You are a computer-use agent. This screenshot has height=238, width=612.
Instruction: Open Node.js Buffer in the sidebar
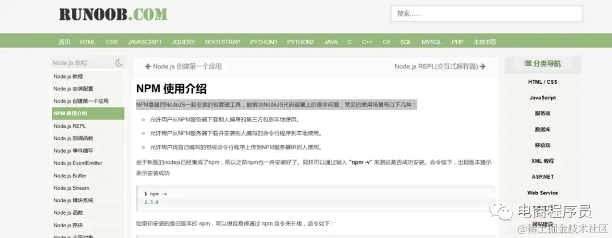click(x=70, y=176)
